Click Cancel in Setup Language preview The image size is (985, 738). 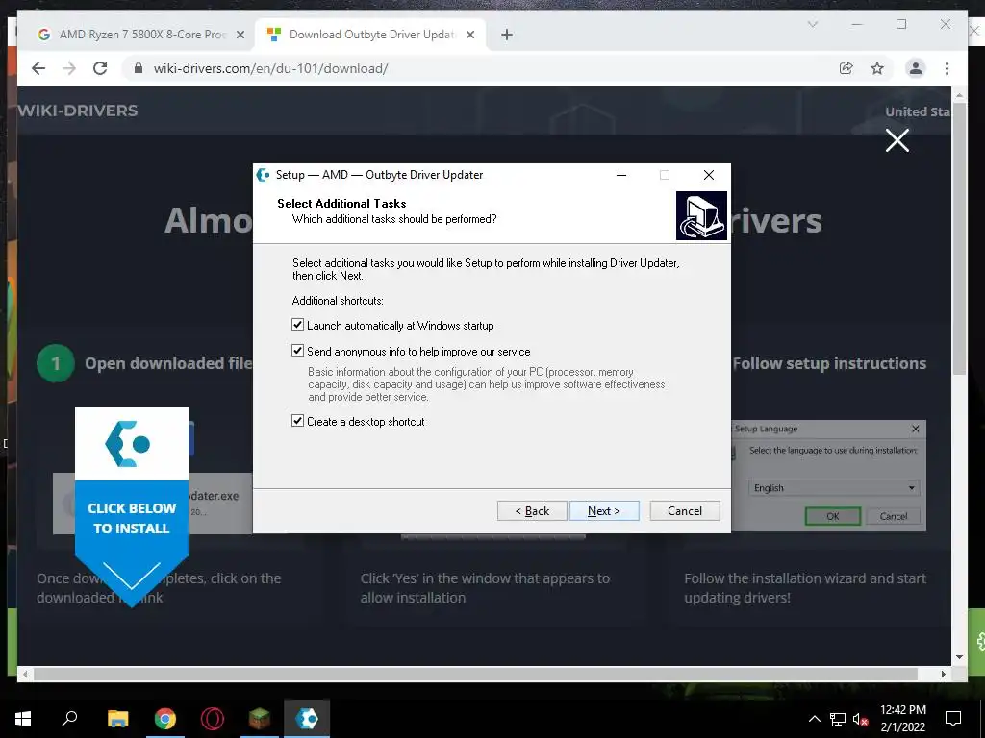click(893, 516)
